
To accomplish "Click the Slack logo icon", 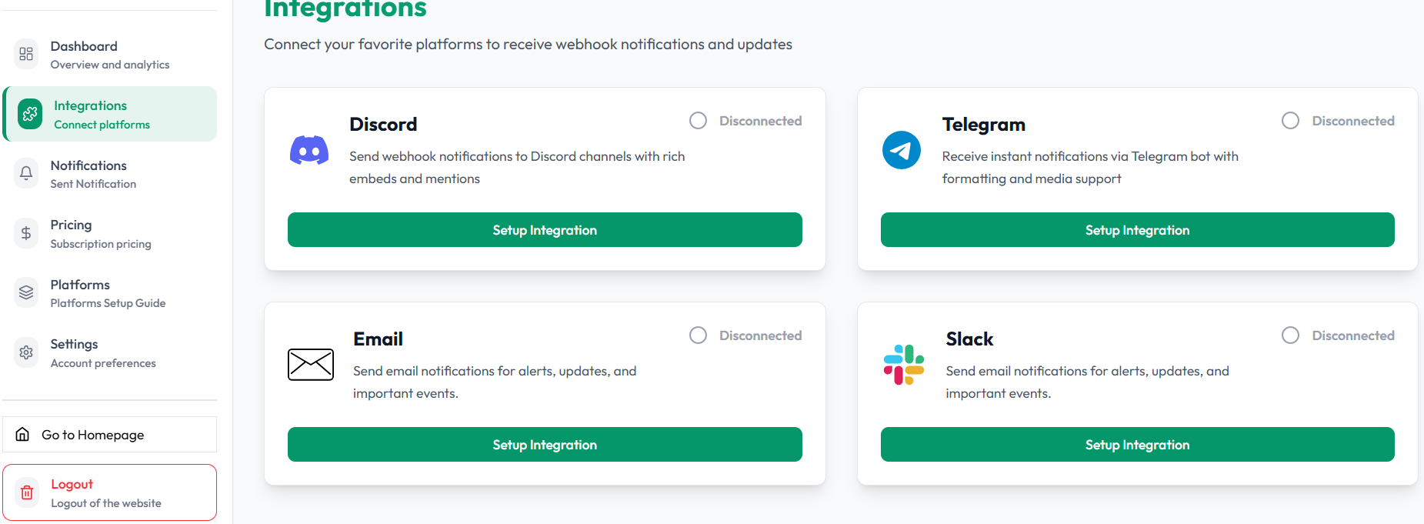I will (903, 365).
